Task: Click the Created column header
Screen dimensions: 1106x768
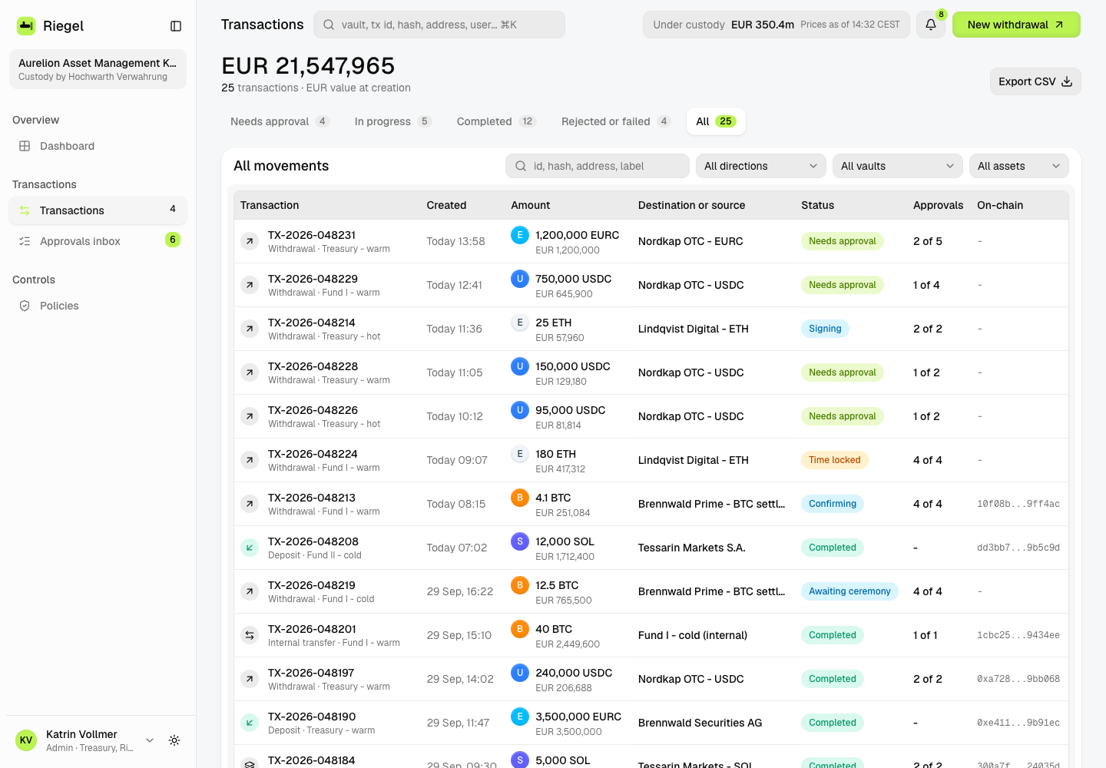Action: point(446,205)
